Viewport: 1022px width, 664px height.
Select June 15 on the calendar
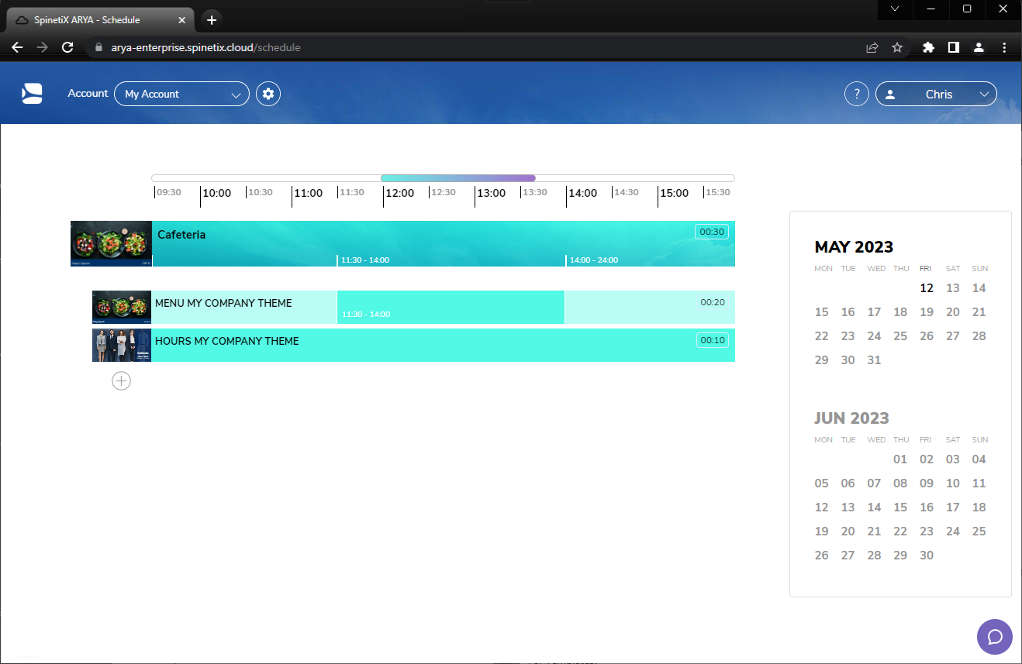tap(900, 507)
